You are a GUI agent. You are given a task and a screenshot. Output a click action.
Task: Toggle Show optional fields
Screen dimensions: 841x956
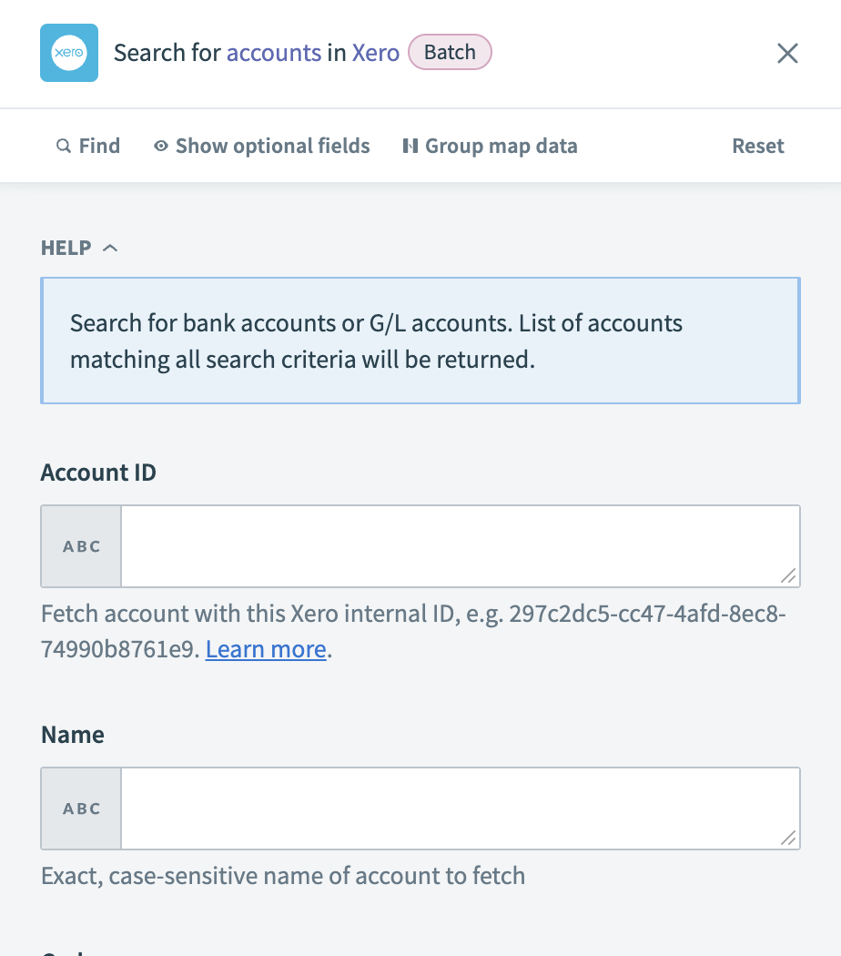click(x=271, y=146)
